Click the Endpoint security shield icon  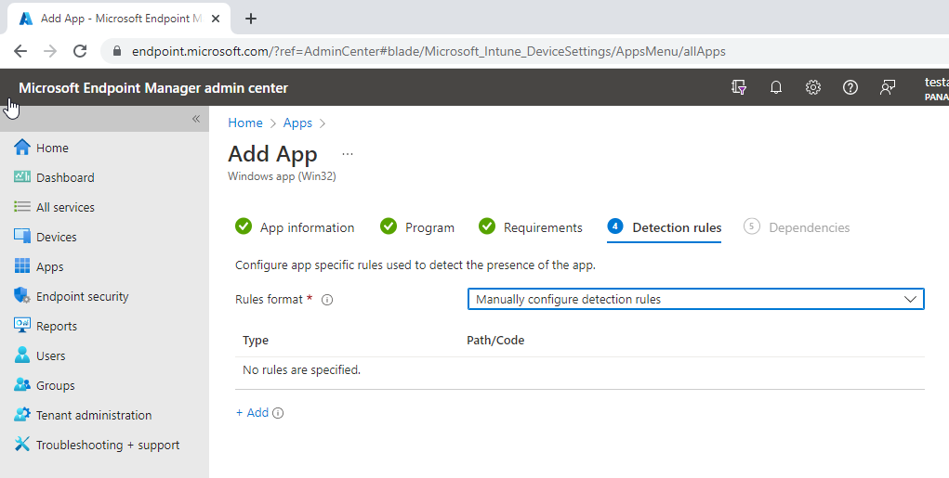[x=22, y=296]
